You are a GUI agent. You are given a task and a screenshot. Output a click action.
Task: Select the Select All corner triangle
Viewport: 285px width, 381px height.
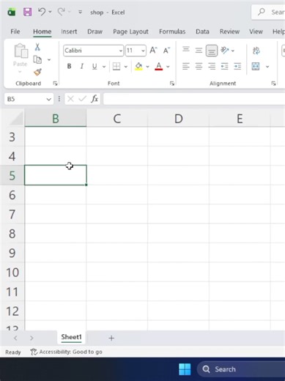point(17,119)
